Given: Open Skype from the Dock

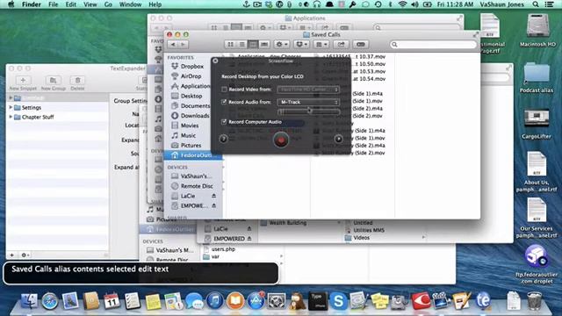Looking at the screenshot, I should click(x=338, y=301).
